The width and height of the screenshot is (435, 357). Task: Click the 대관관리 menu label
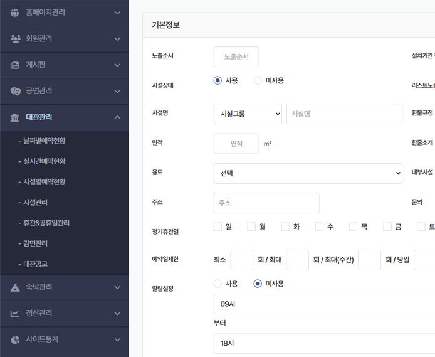(x=39, y=117)
